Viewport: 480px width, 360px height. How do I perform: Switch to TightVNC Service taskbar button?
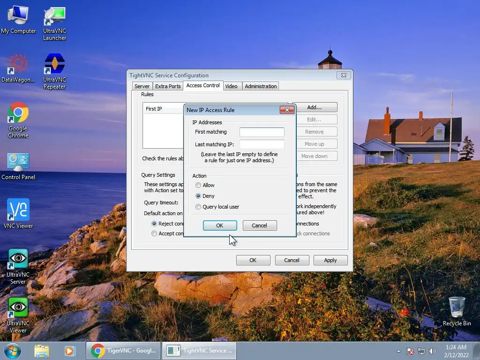coord(199,351)
